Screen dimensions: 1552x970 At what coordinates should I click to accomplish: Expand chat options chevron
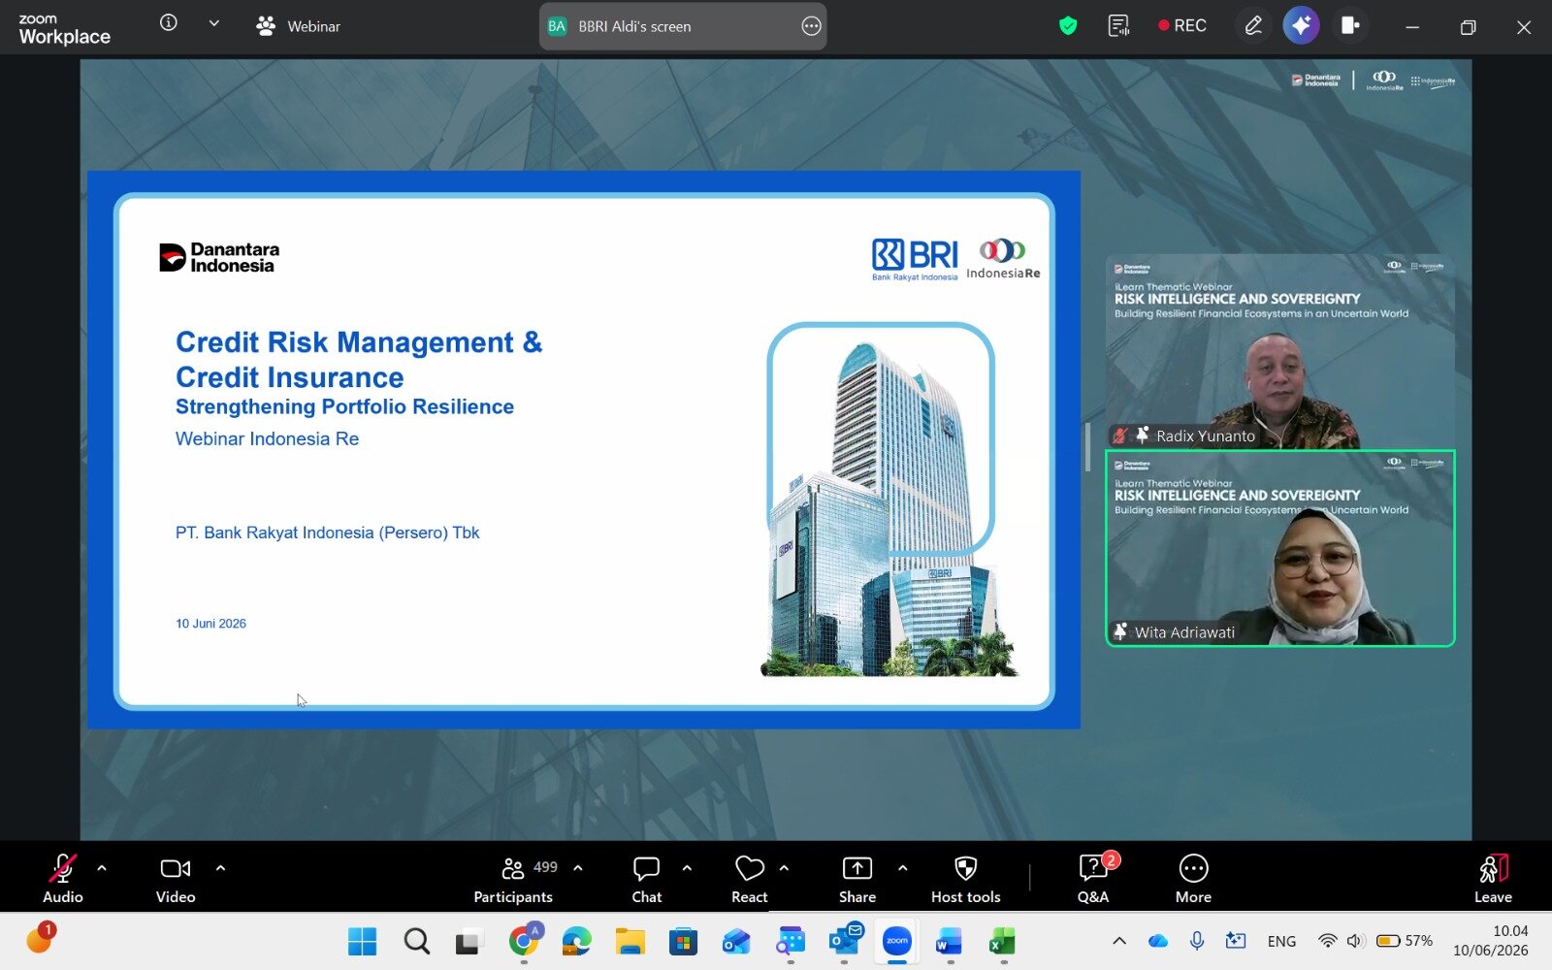click(x=687, y=868)
